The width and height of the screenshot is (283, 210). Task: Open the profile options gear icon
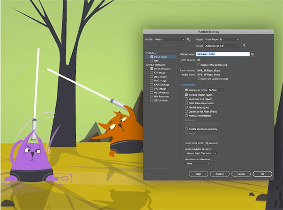click(188, 39)
